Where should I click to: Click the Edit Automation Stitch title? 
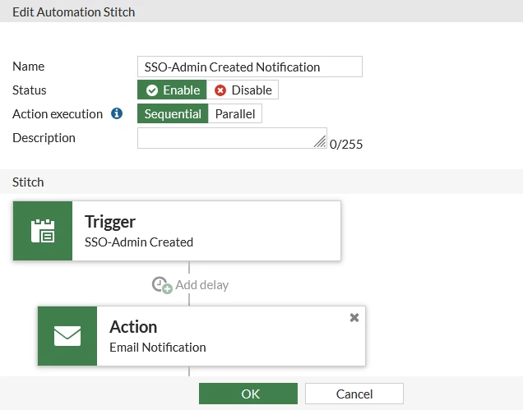pos(74,12)
